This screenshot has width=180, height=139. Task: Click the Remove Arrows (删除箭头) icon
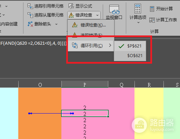point(30,24)
